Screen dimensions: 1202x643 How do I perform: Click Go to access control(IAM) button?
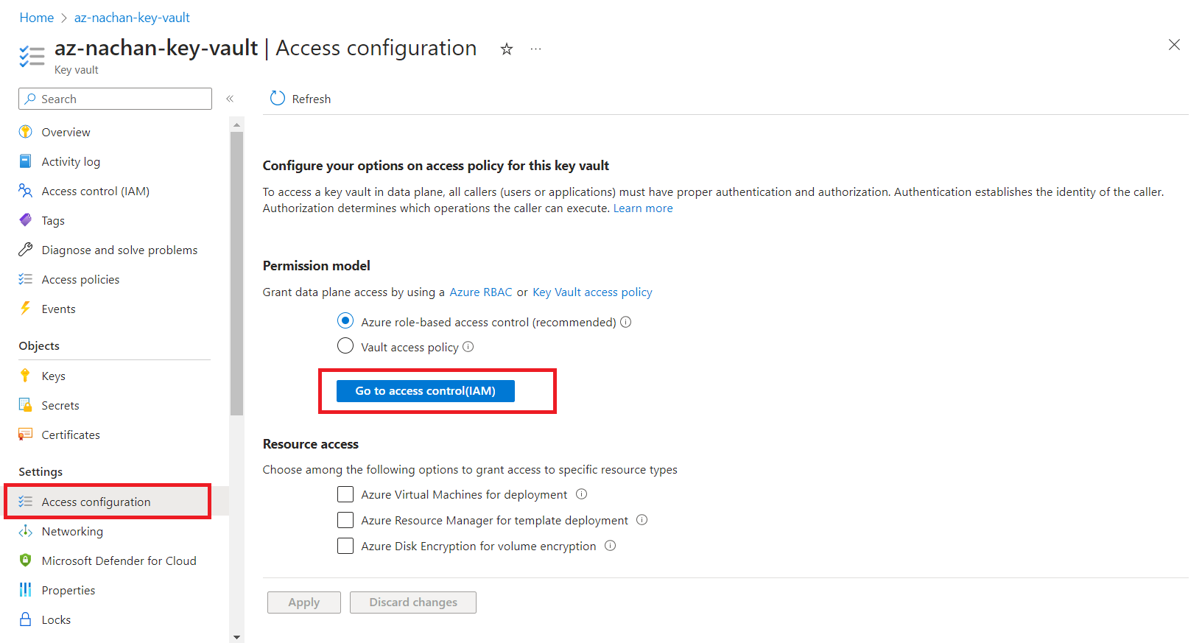pos(425,391)
